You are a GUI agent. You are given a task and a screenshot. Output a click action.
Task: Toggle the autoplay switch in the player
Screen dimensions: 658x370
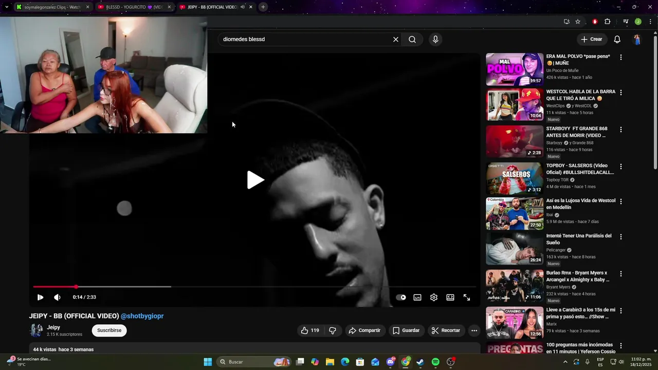click(401, 298)
